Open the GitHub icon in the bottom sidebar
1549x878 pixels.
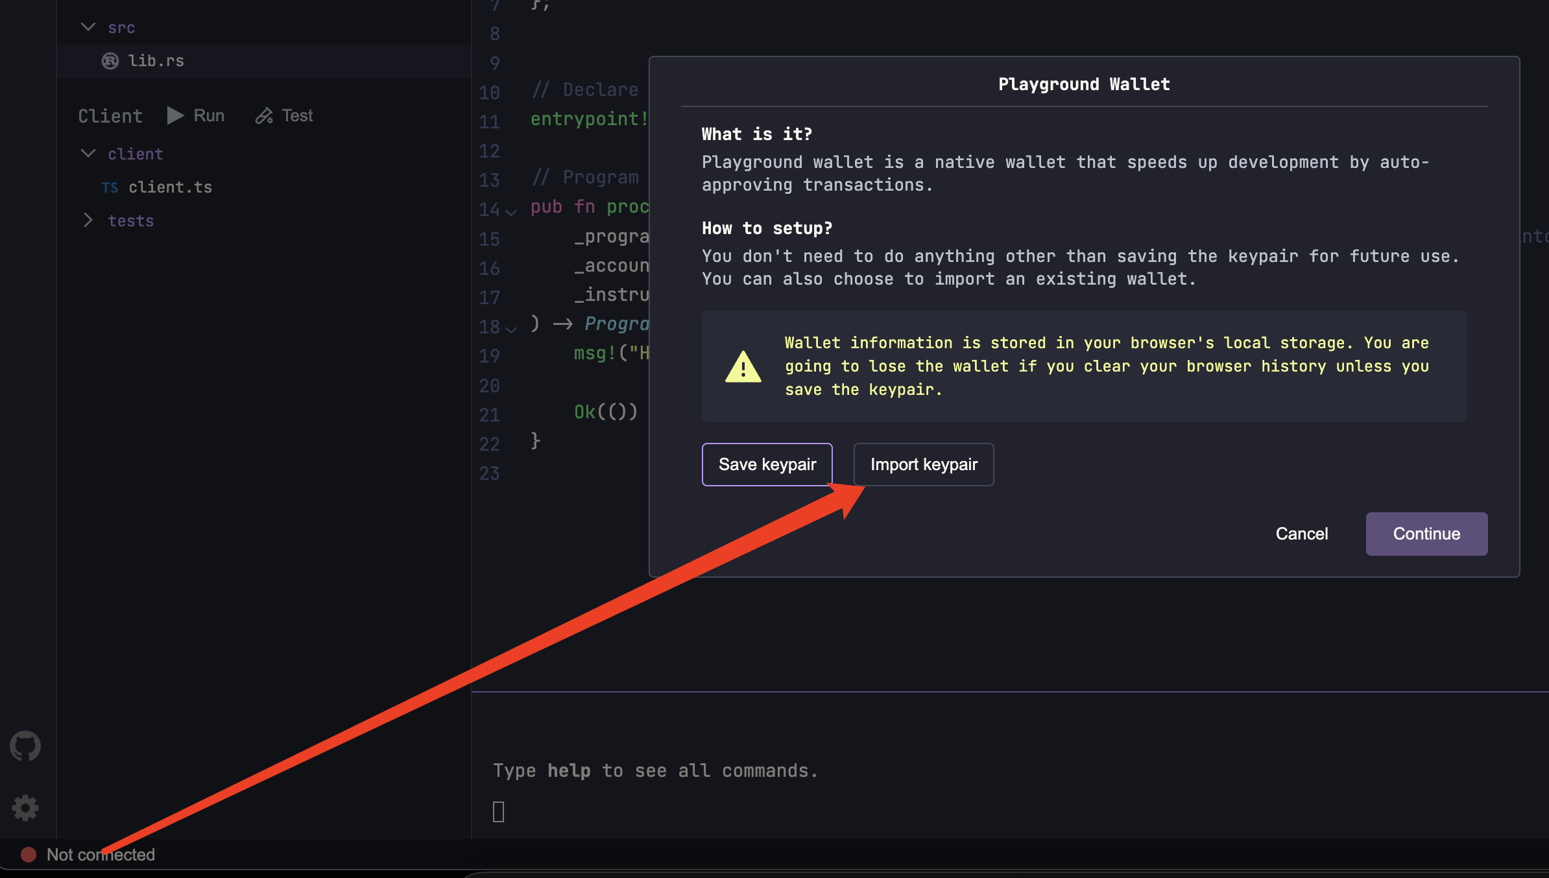(25, 745)
